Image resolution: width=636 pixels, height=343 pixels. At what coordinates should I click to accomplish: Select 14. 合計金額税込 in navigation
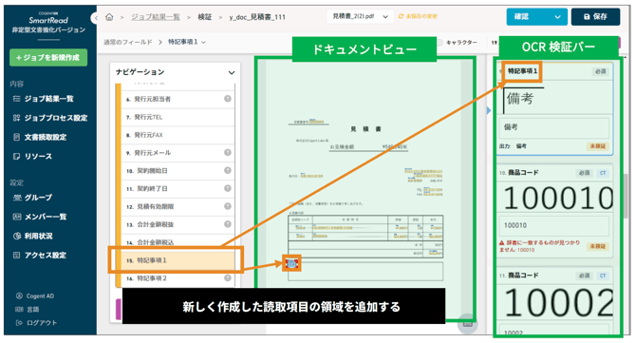[x=178, y=242]
